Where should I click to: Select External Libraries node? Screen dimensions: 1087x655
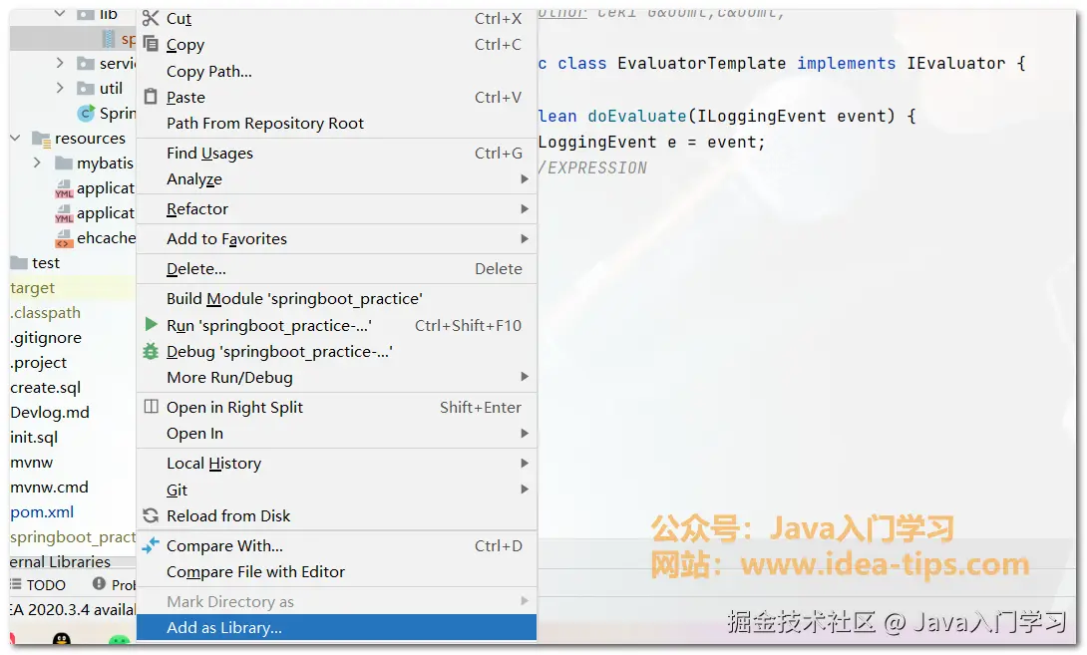(x=60, y=561)
